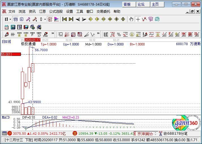202x144 pixels.
Task: Click the 客服 button
Action: pyautogui.click(x=129, y=5)
